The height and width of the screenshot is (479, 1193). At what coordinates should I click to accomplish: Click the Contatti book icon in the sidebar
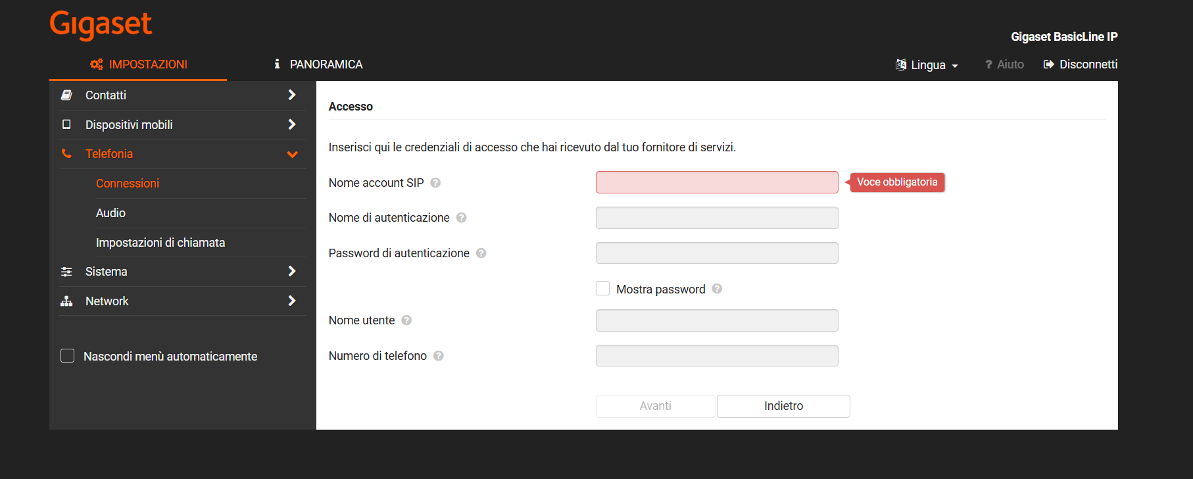pos(67,95)
